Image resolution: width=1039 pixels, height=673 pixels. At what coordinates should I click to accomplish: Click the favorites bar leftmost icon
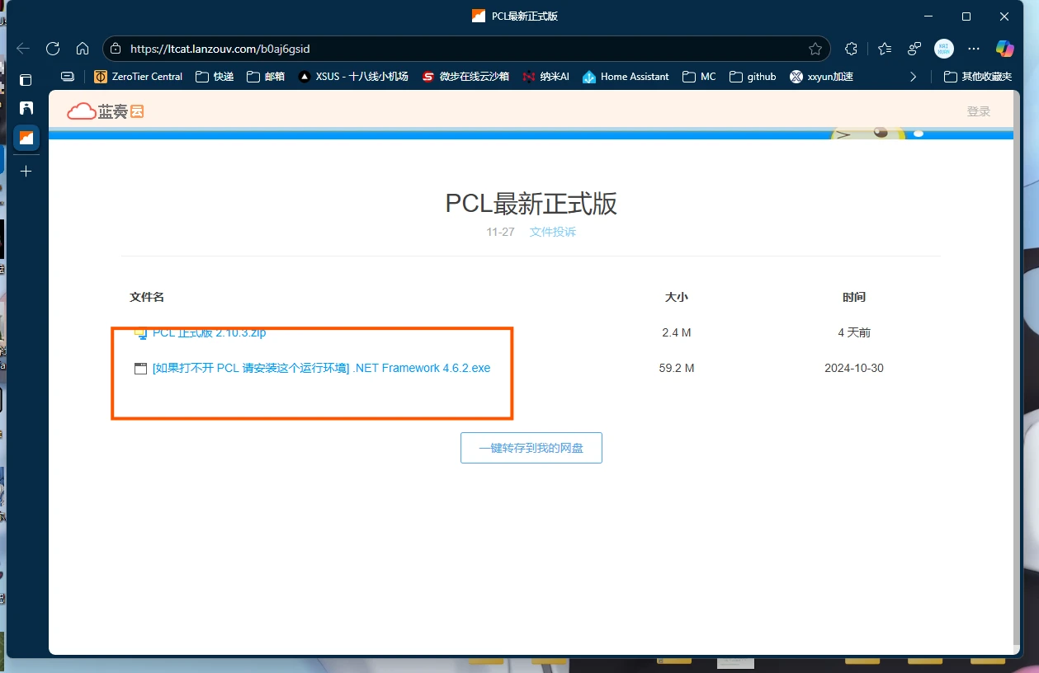(68, 77)
